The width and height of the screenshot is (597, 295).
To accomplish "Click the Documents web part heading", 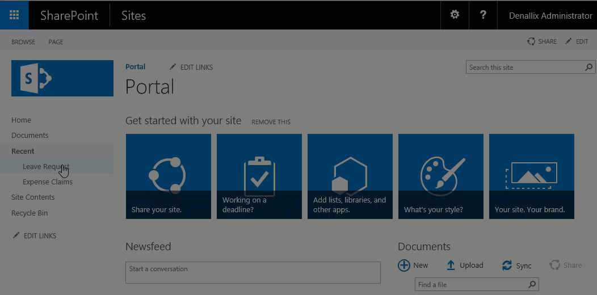I will tap(424, 247).
